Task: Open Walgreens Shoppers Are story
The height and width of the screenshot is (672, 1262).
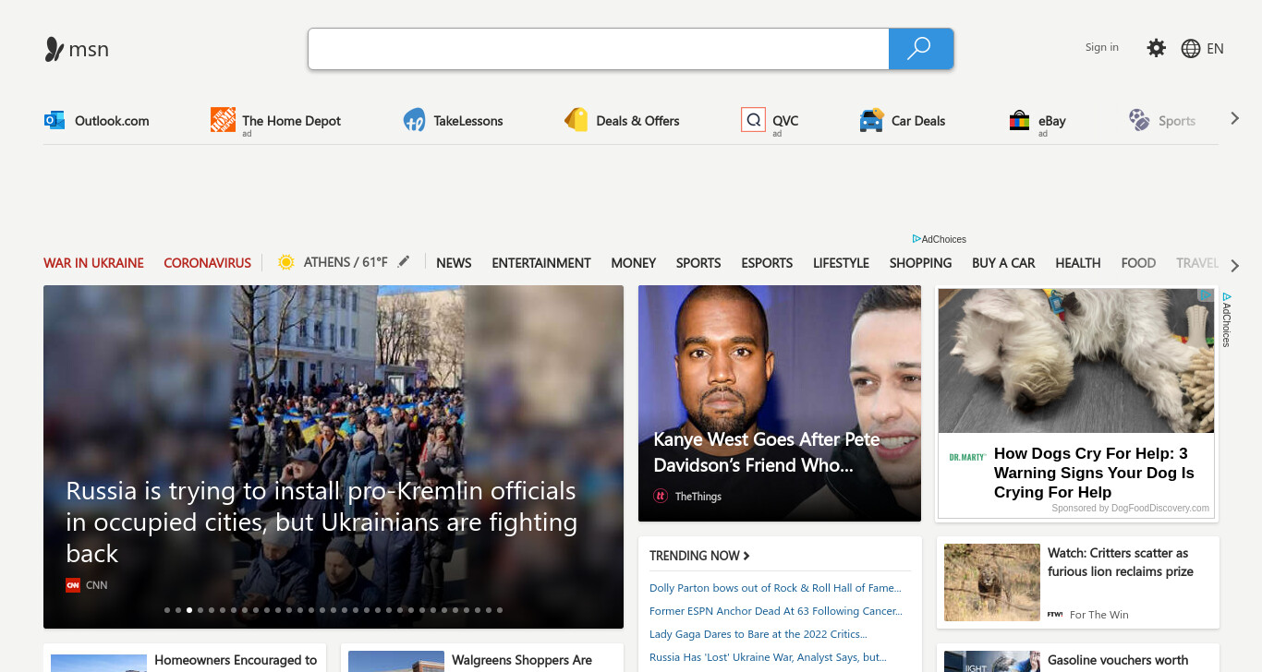Action: [x=522, y=660]
